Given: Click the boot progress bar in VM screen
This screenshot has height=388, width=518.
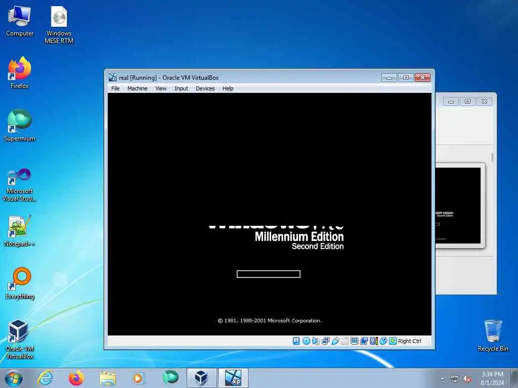Looking at the screenshot, I should point(269,274).
